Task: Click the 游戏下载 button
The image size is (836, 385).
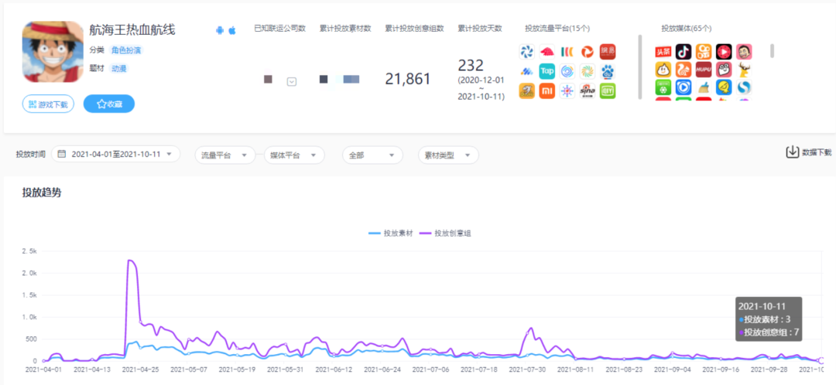Action: (x=48, y=104)
